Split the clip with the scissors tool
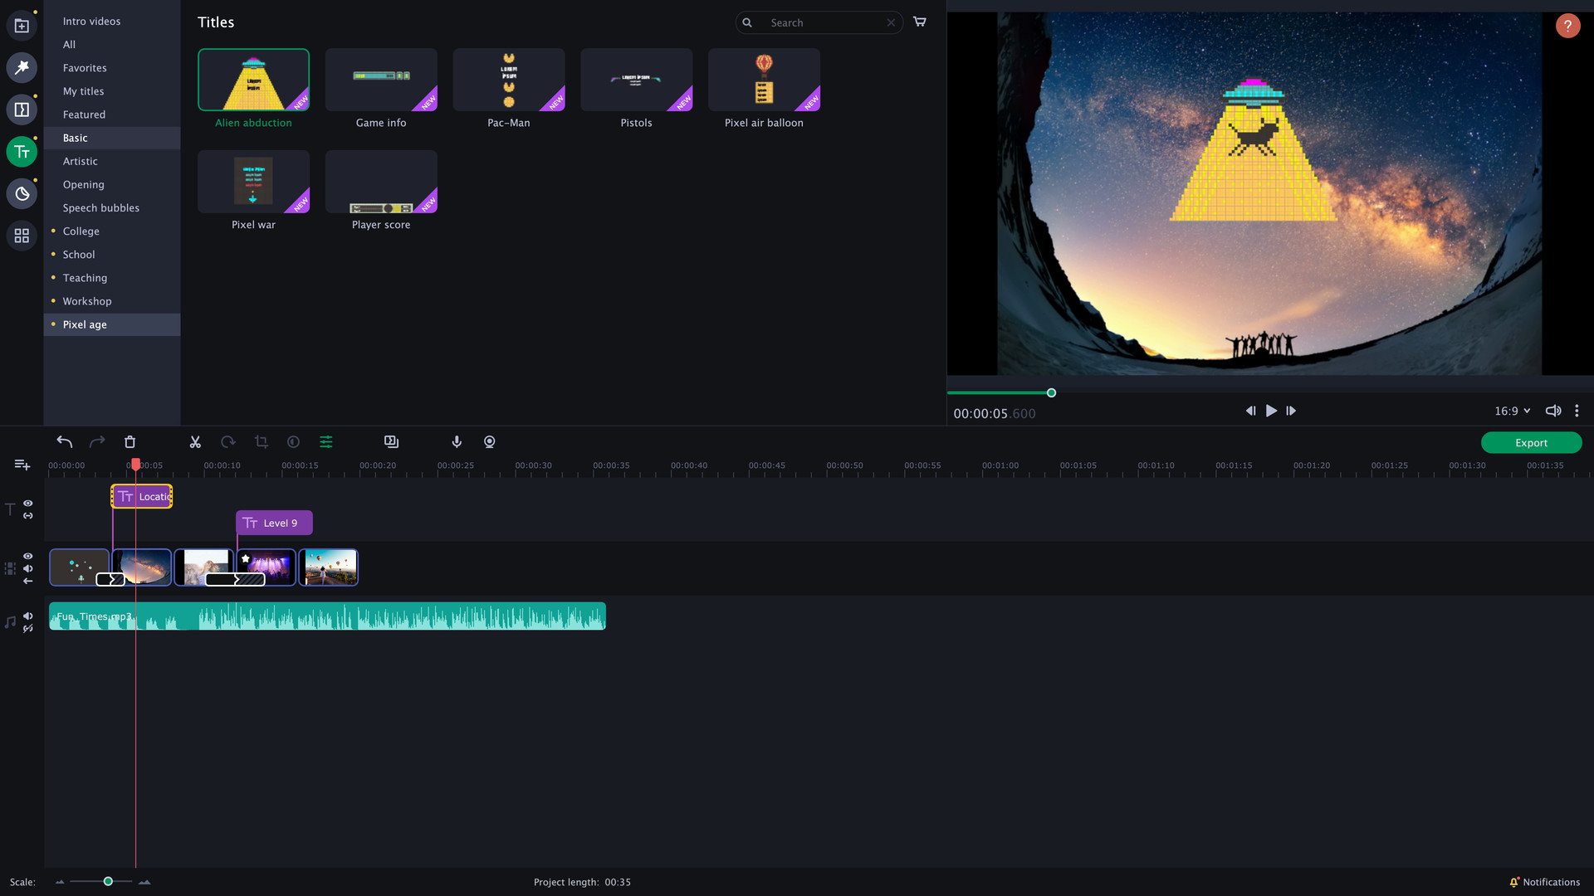Image resolution: width=1594 pixels, height=896 pixels. click(x=195, y=442)
